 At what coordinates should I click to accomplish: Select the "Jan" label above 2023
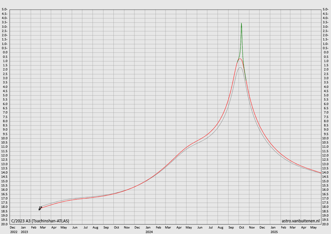23,228
